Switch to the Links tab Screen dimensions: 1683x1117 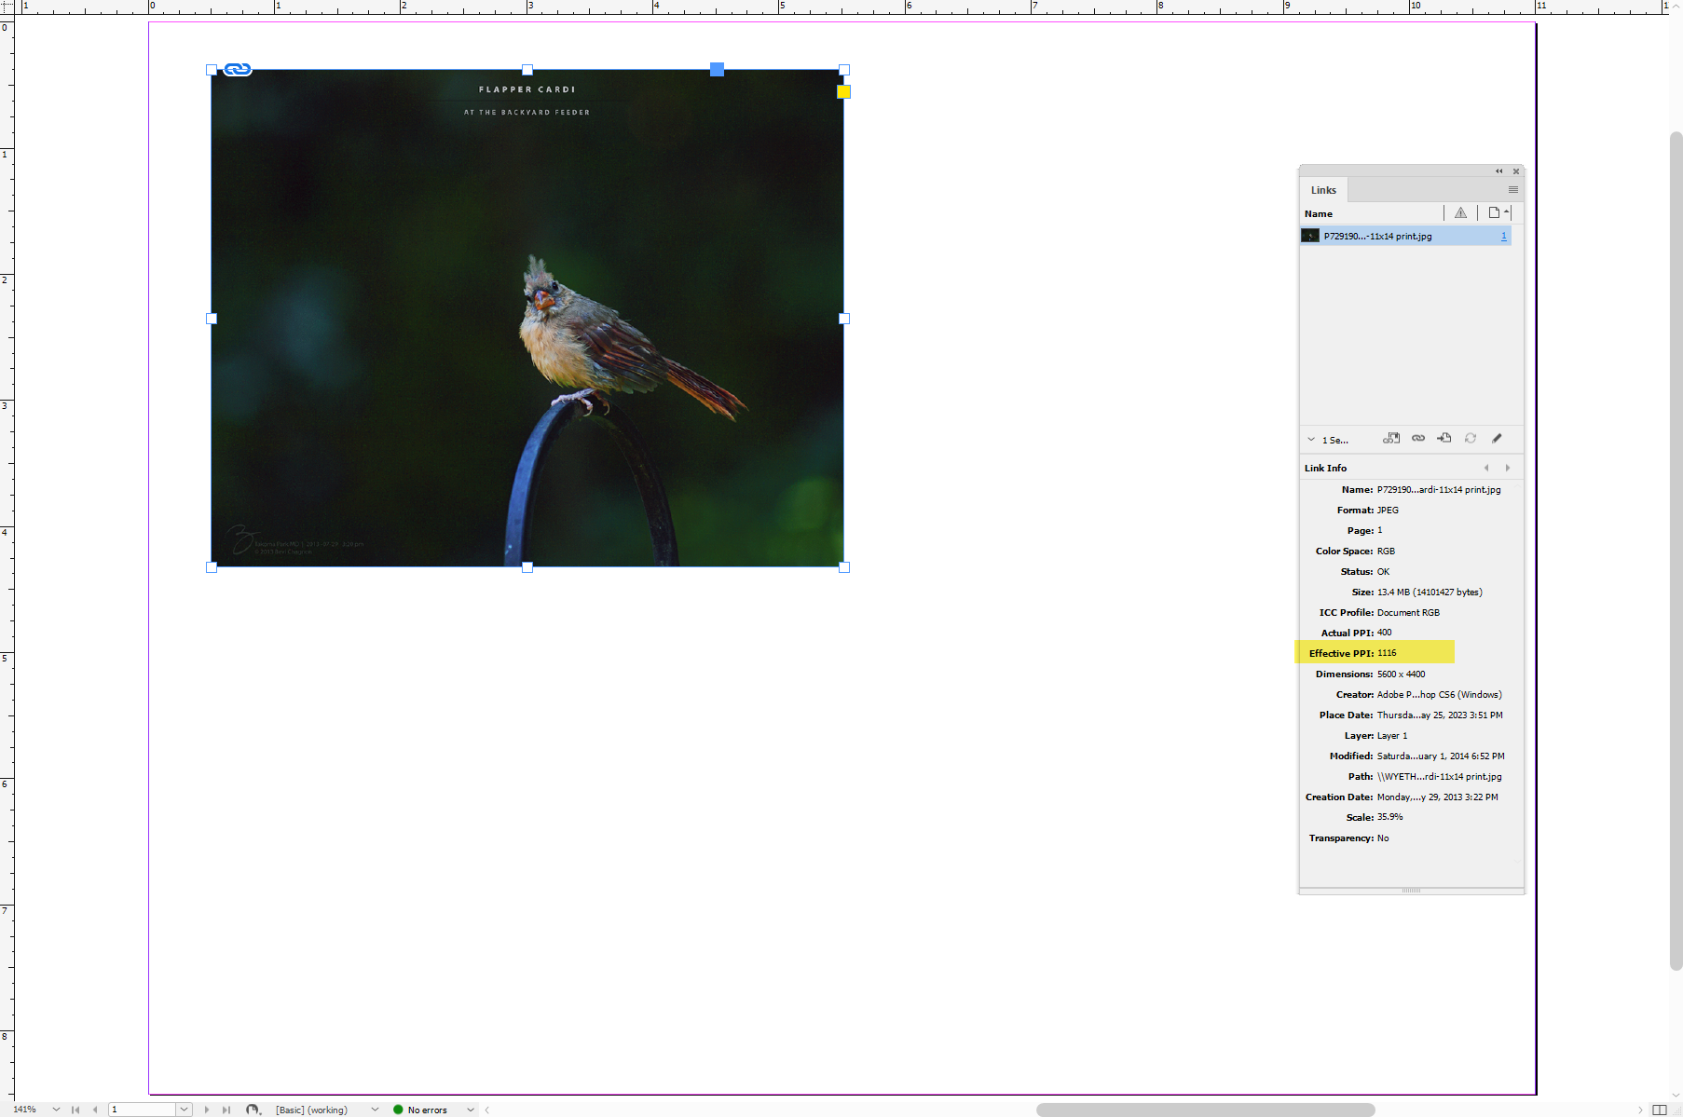(x=1323, y=190)
